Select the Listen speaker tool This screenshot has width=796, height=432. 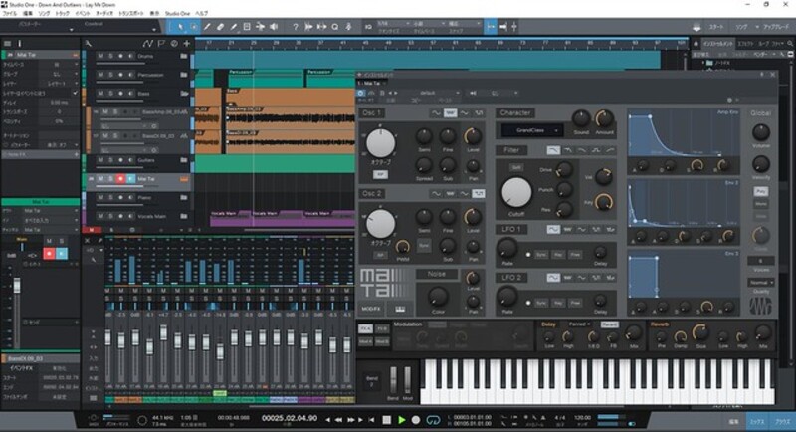coord(273,27)
